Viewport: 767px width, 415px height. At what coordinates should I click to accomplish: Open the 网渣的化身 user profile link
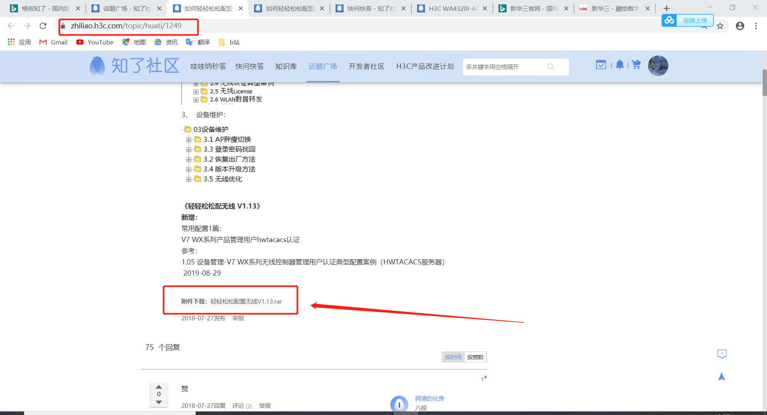click(x=429, y=398)
